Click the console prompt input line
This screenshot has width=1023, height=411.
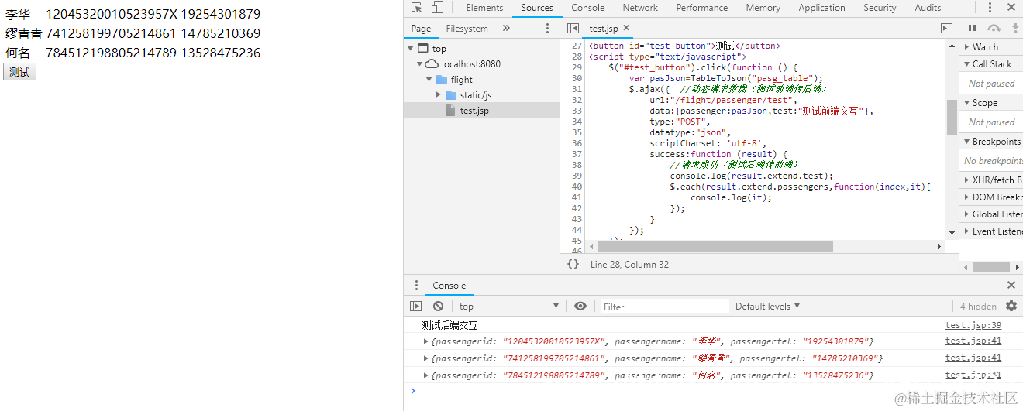pos(717,391)
